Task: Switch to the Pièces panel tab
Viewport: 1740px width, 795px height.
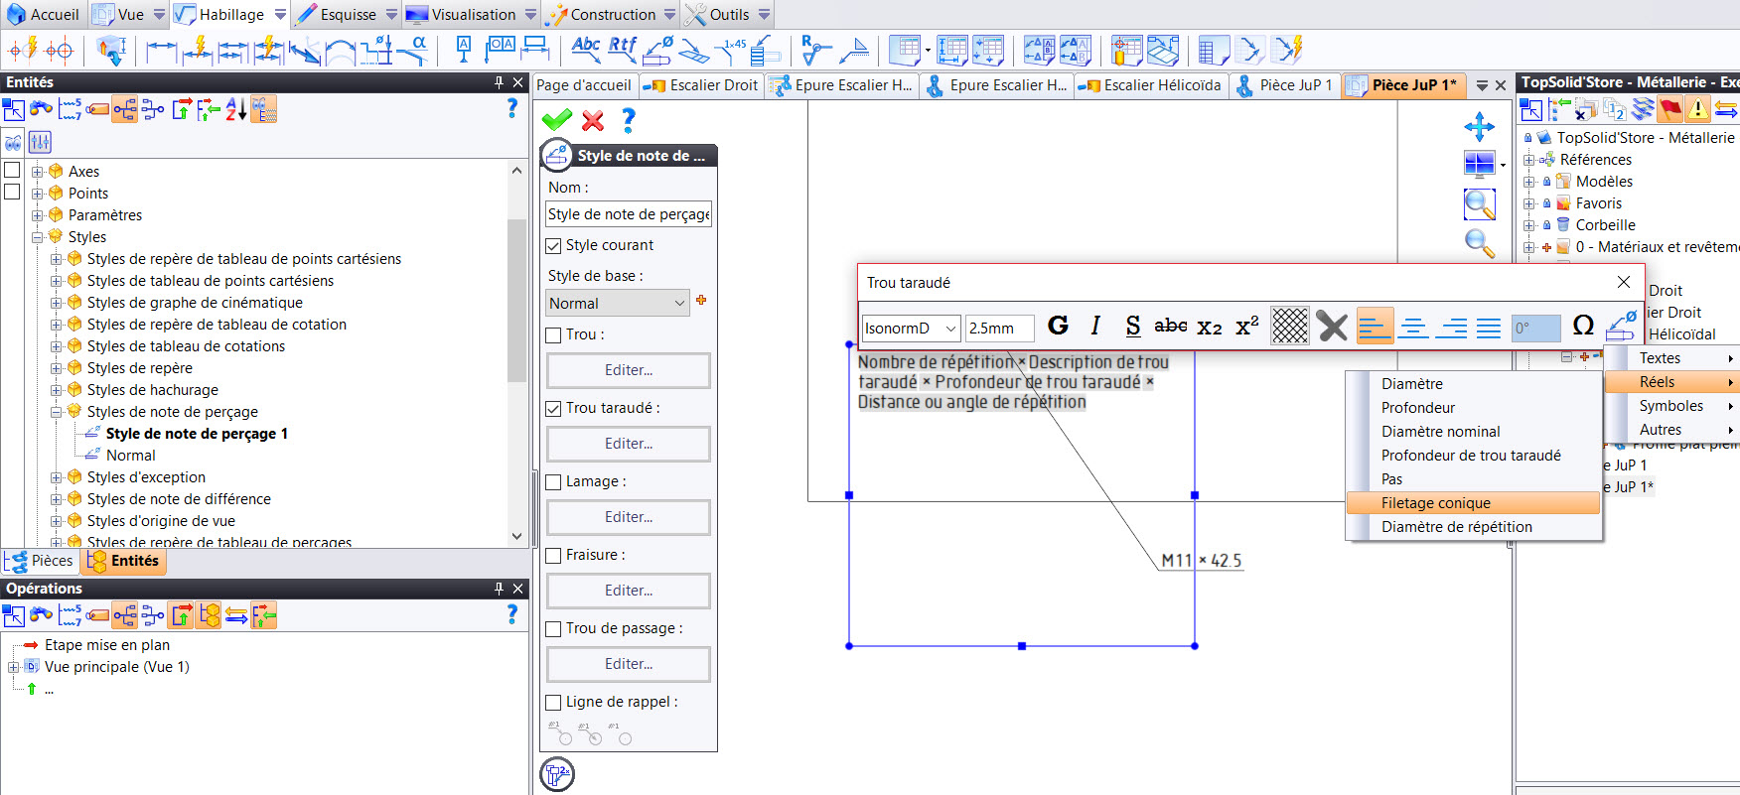Action: [x=41, y=561]
